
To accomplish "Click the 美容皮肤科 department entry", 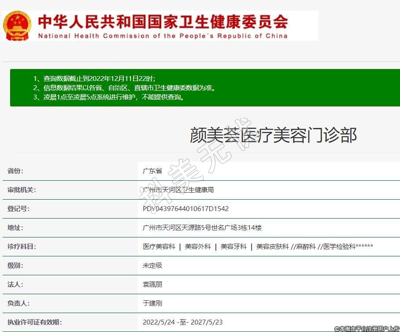I will 272,247.
